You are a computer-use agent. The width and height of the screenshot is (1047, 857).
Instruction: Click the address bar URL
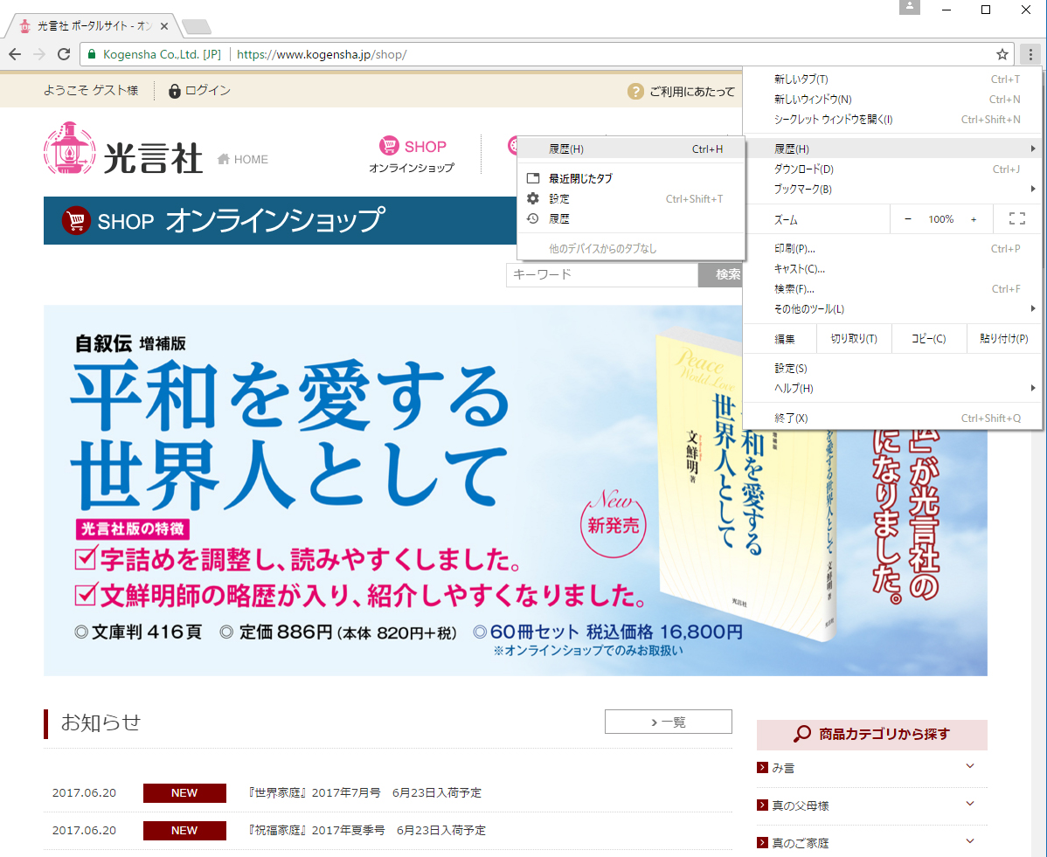[x=322, y=54]
